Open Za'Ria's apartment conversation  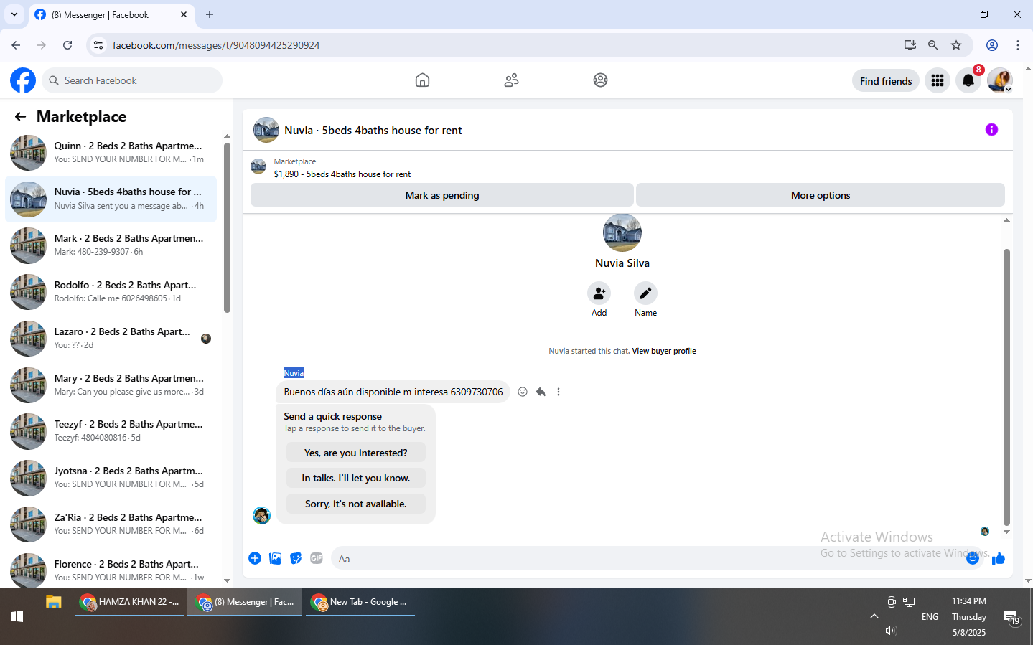coord(111,524)
